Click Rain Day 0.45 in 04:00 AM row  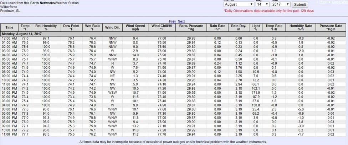click(239, 55)
